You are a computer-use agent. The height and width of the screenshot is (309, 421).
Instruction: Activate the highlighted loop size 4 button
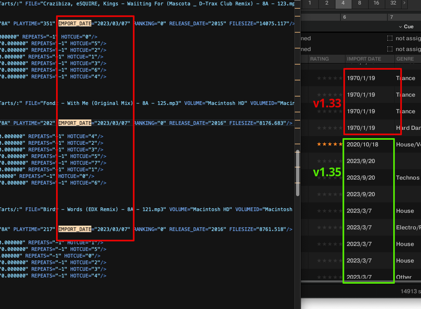point(343,3)
